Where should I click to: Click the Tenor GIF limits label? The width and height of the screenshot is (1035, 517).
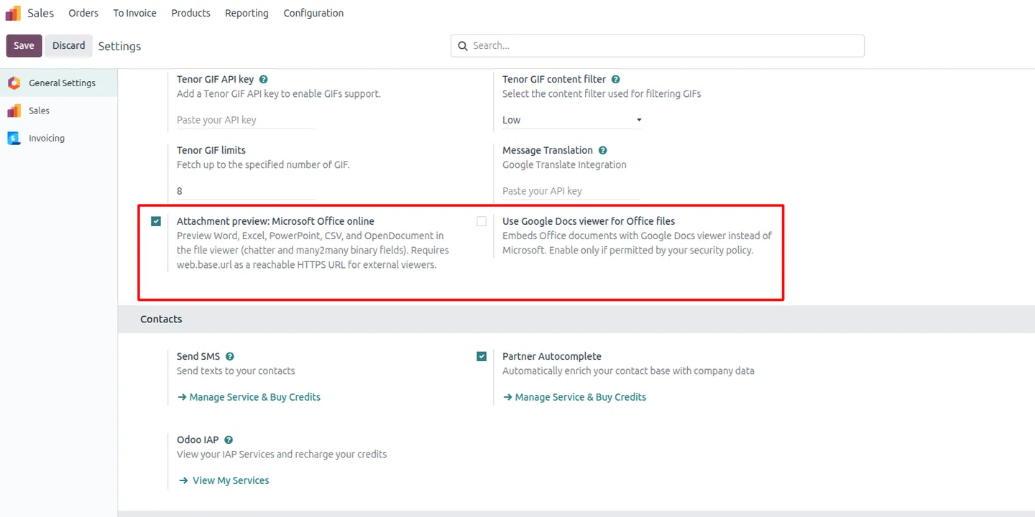[x=211, y=151]
